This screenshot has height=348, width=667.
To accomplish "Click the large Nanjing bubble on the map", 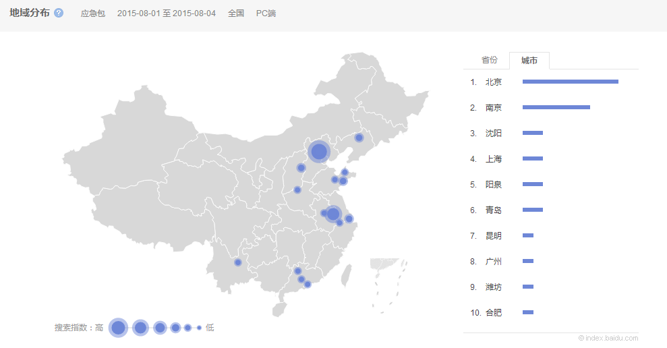I will [332, 214].
